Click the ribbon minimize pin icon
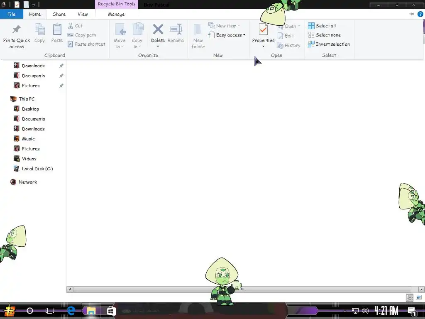Image resolution: width=425 pixels, height=319 pixels. point(411,14)
